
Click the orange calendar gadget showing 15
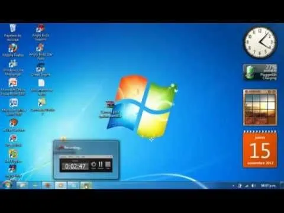tap(260, 149)
